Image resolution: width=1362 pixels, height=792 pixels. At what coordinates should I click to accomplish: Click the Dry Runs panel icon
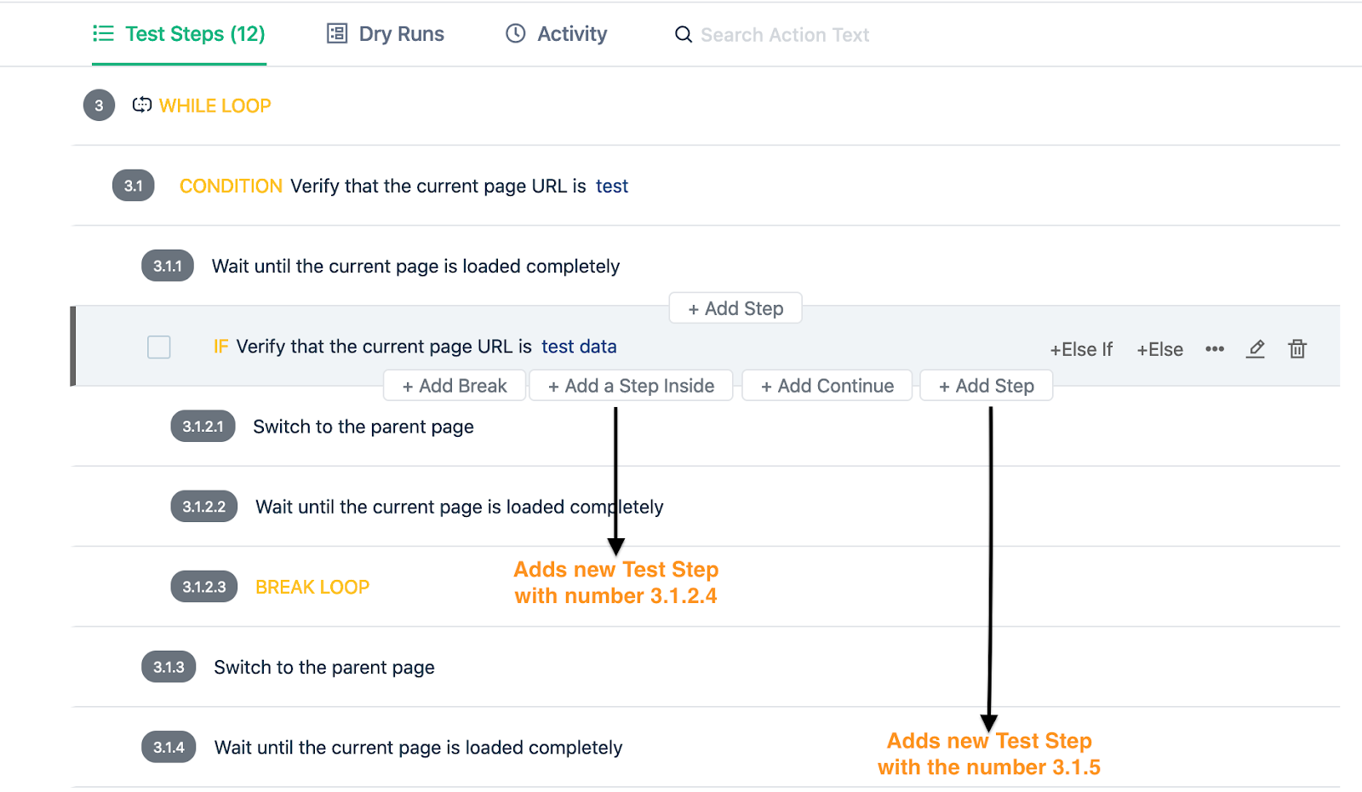pyautogui.click(x=337, y=33)
